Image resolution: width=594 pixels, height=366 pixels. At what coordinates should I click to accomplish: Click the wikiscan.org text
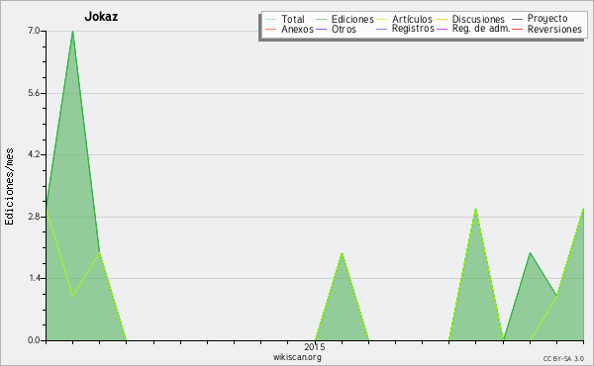tap(297, 357)
